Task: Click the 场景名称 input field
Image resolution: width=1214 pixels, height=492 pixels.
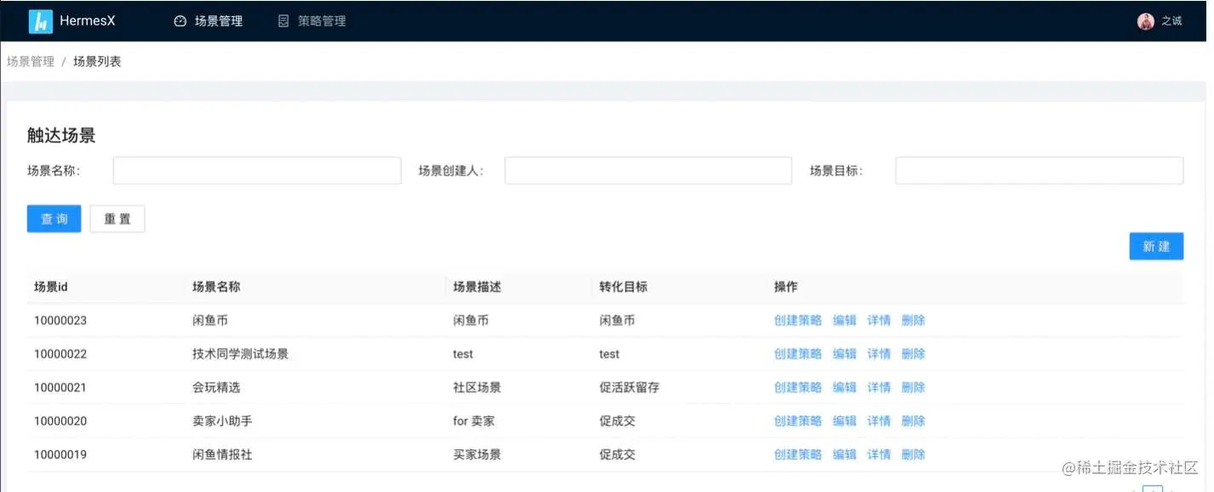Action: pos(255,170)
